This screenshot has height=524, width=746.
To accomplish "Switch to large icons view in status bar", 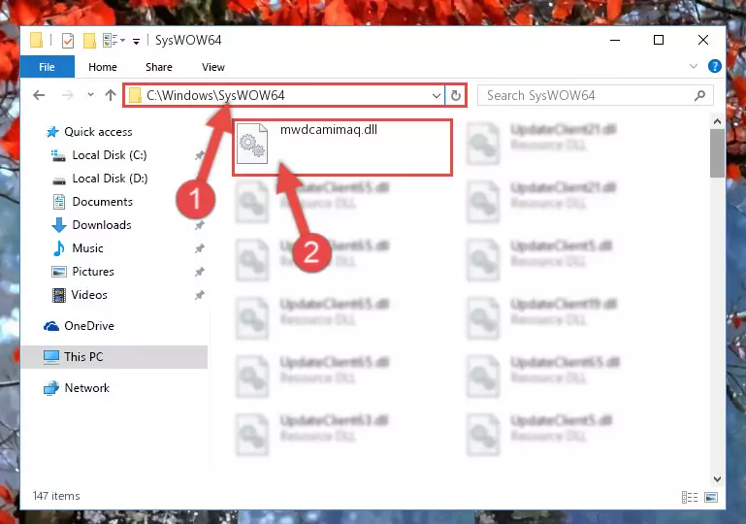I will [x=711, y=498].
